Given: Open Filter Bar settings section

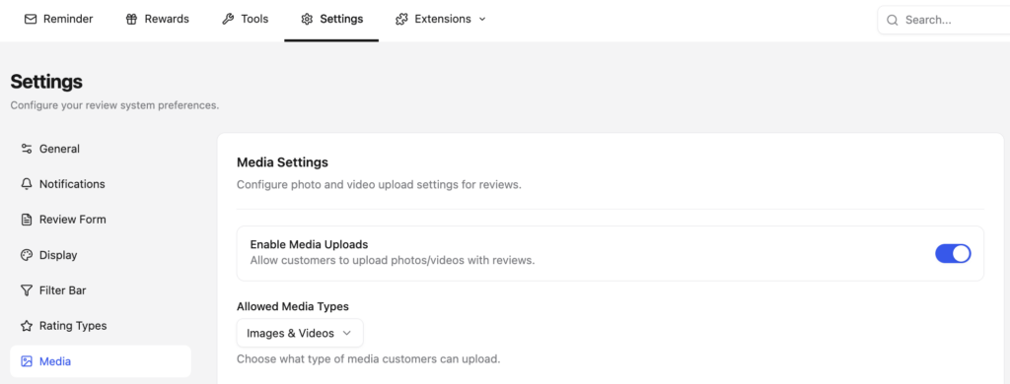Looking at the screenshot, I should pyautogui.click(x=101, y=290).
